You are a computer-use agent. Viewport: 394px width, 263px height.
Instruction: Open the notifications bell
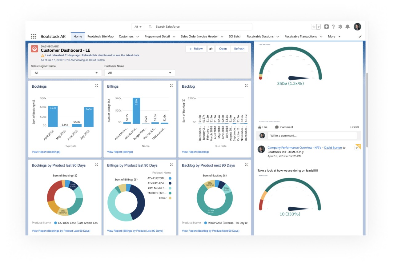(348, 27)
